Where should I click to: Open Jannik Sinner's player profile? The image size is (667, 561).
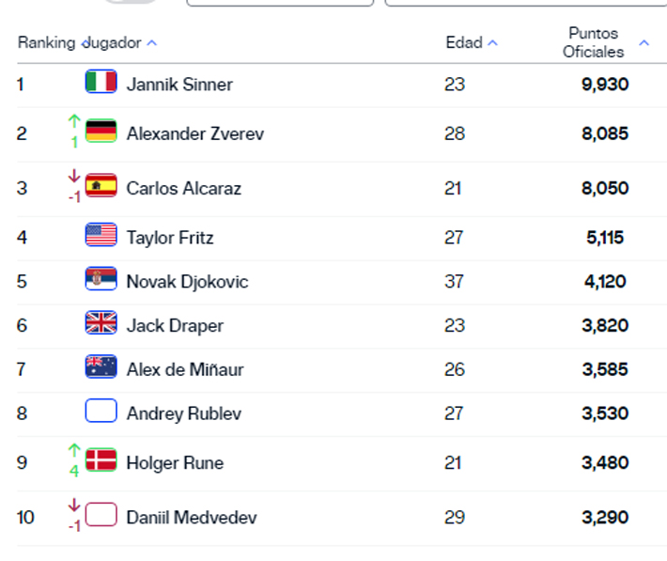point(179,85)
